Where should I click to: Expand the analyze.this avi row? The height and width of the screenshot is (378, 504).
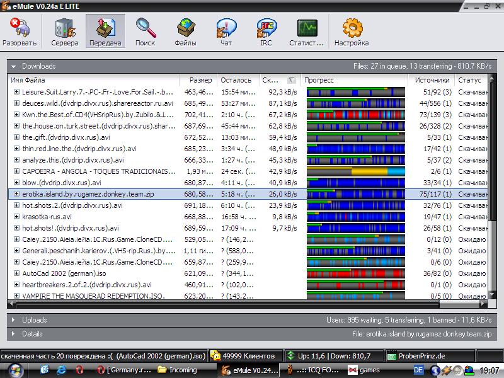pyautogui.click(x=16, y=160)
